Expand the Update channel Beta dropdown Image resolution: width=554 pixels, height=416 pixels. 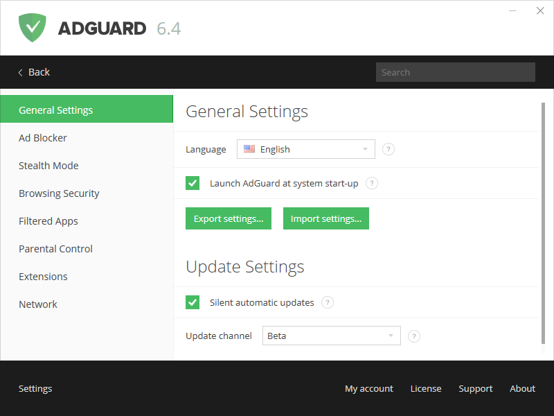[332, 336]
